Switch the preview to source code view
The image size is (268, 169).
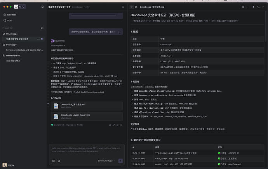coord(132,7)
